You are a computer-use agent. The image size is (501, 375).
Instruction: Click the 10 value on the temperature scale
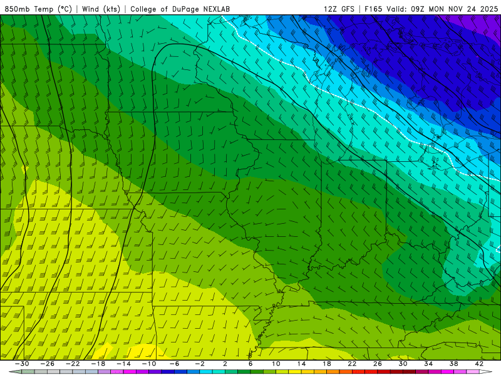tap(276, 364)
